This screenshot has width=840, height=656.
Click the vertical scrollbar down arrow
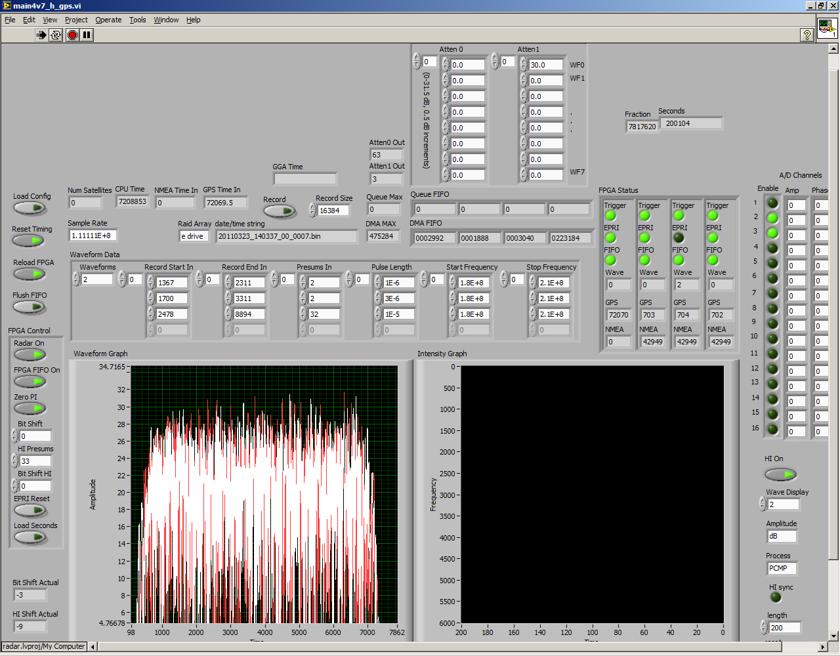pyautogui.click(x=833, y=636)
